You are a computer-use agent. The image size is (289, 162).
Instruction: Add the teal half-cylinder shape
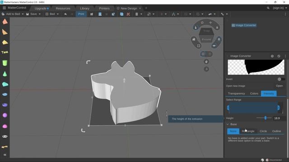5,84
